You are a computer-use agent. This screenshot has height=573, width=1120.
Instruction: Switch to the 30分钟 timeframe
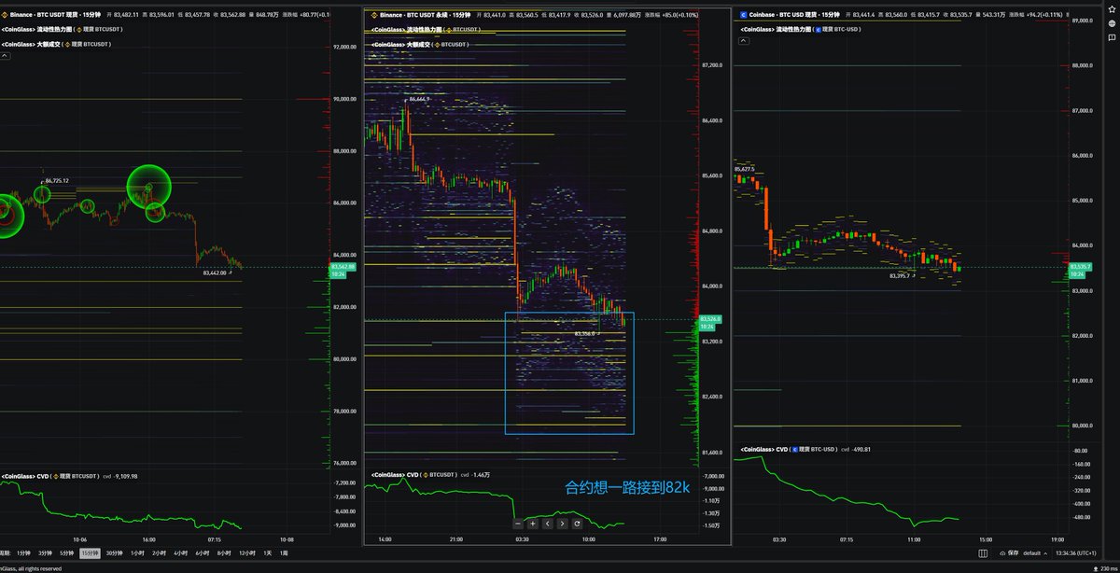(115, 552)
